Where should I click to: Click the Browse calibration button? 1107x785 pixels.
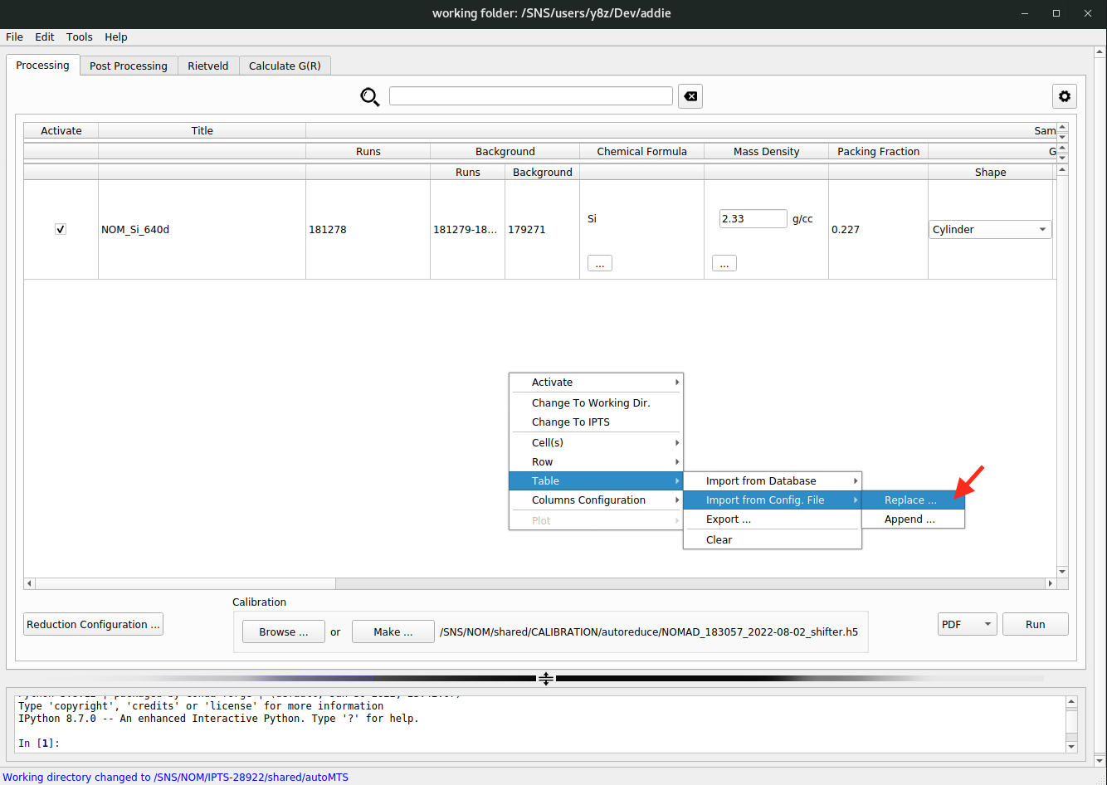click(x=283, y=631)
